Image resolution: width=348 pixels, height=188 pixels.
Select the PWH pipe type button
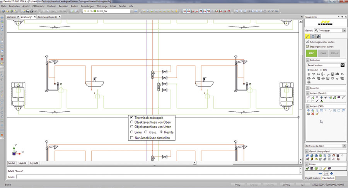tap(323, 53)
